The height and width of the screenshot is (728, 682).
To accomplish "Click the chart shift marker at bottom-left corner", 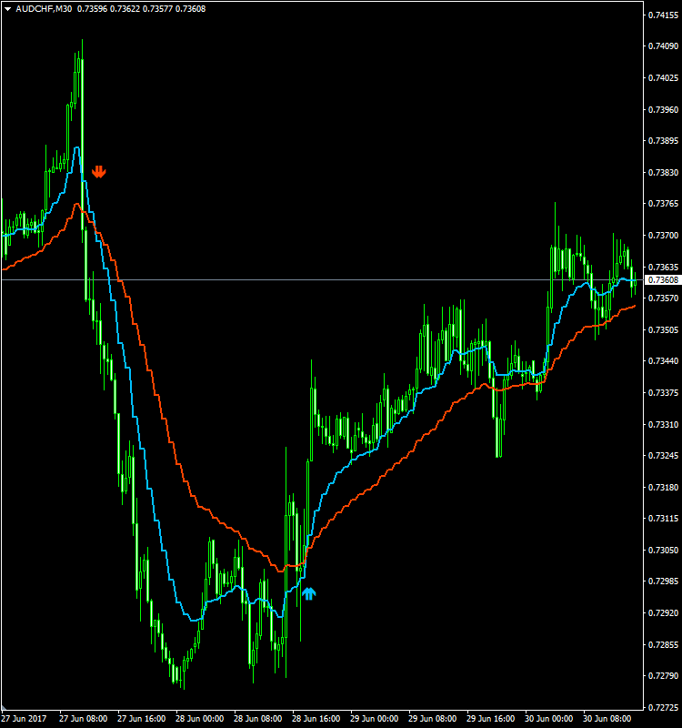I will point(5,707).
